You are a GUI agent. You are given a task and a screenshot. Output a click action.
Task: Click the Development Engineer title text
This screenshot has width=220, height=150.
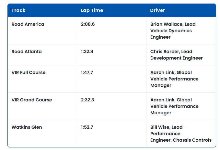point(176,58)
